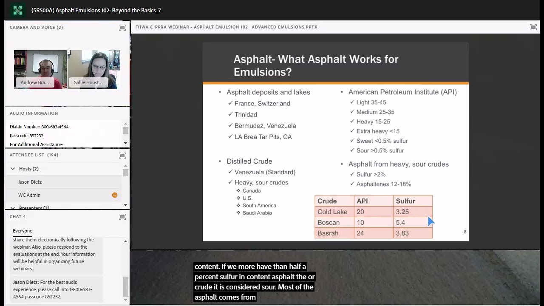
Task: Click the Cold Lake table cell
Action: pos(334,212)
